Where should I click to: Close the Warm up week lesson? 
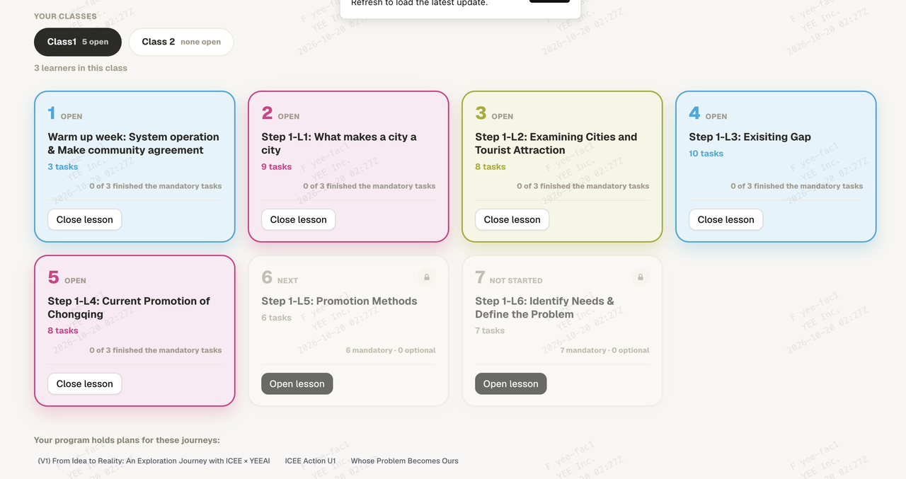pos(85,219)
